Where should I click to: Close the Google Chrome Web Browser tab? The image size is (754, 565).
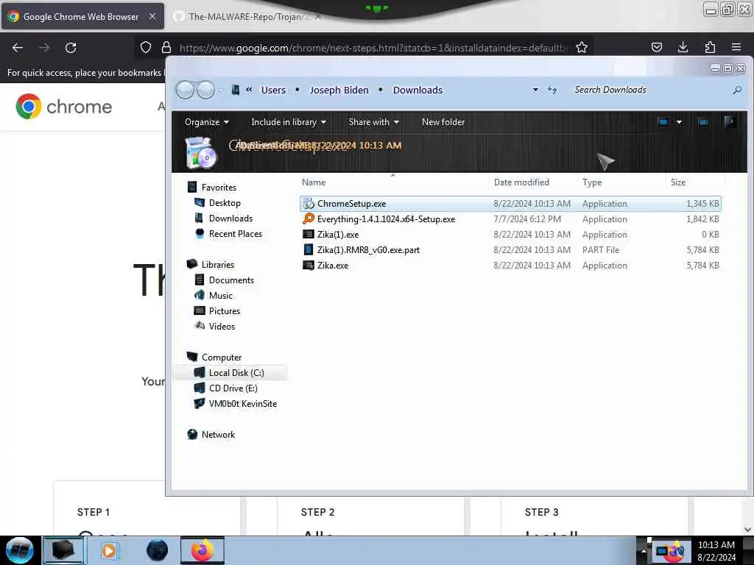click(x=152, y=16)
